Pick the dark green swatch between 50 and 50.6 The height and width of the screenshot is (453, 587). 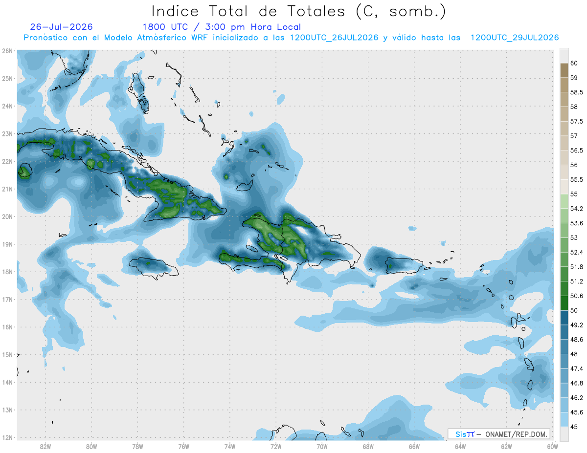564,303
